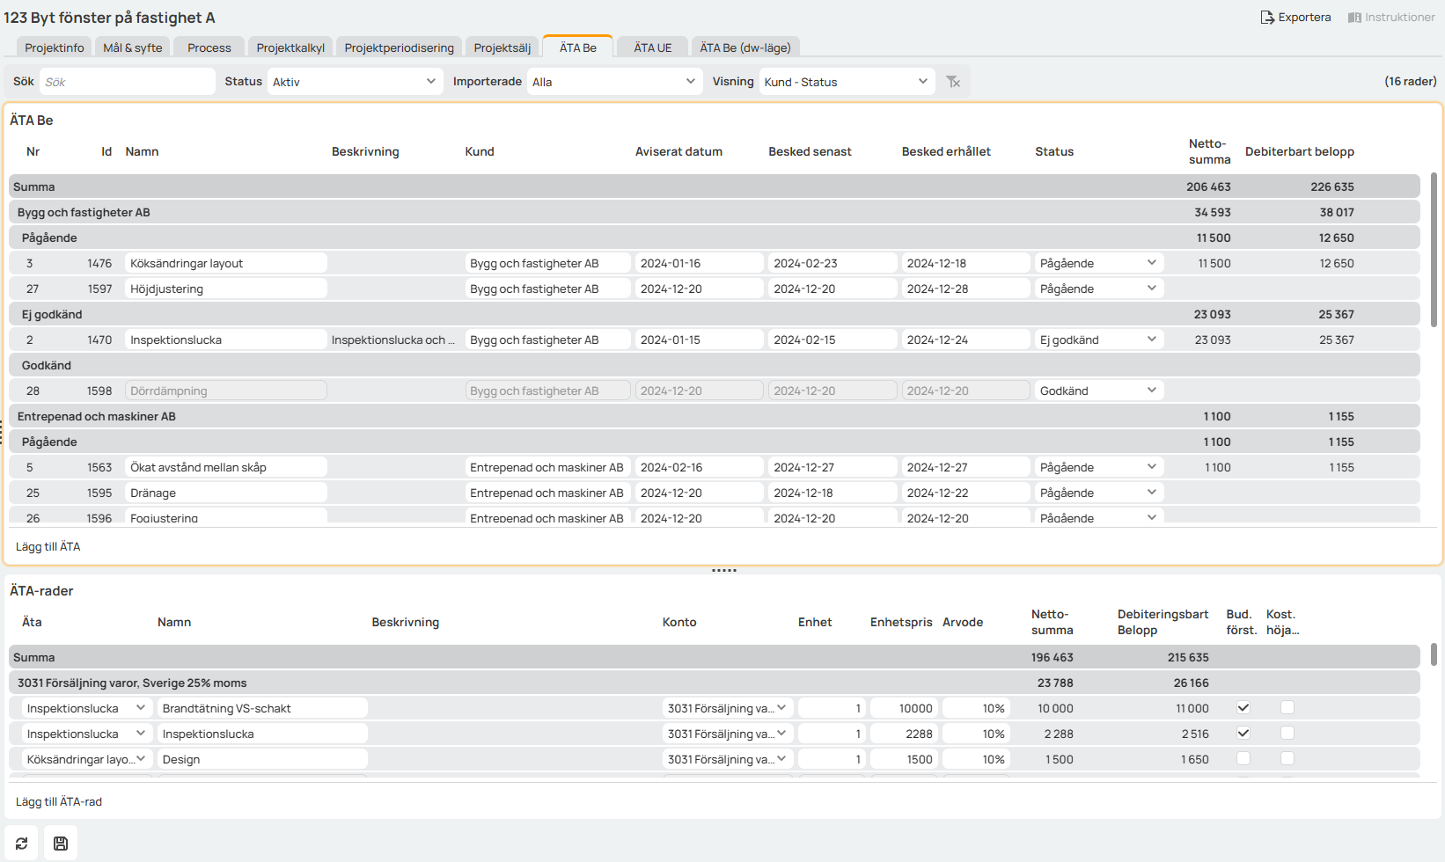Sort by the Konto column header
Screen dimensions: 1445x862
click(x=679, y=622)
